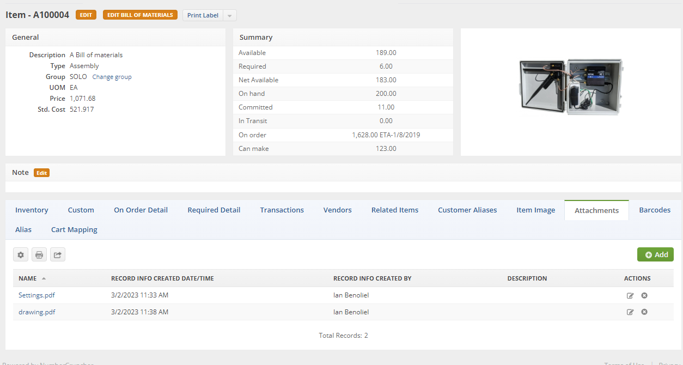Click the Change group link
The width and height of the screenshot is (683, 365).
[x=112, y=77]
